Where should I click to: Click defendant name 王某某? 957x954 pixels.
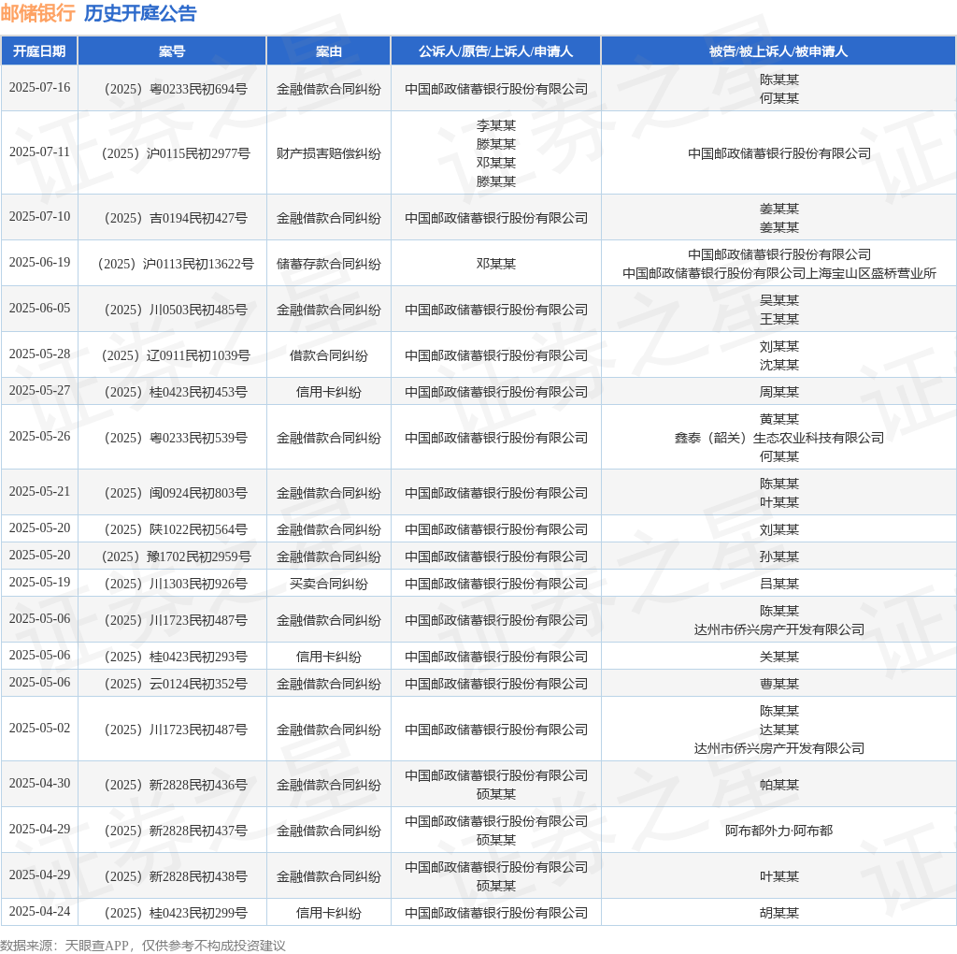pos(778,319)
